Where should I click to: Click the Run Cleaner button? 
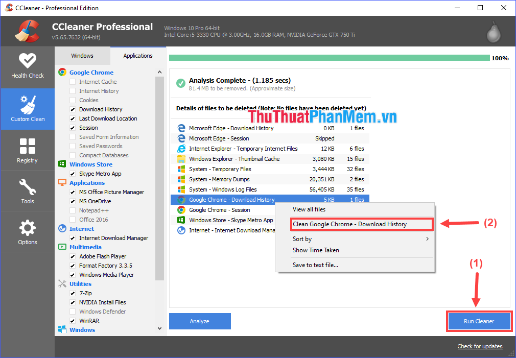pos(479,321)
